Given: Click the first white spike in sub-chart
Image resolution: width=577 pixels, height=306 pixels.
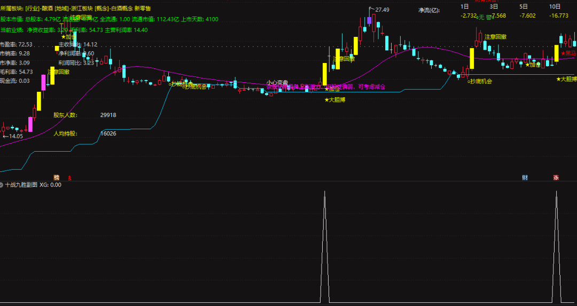Looking at the screenshot, I should coord(324,246).
